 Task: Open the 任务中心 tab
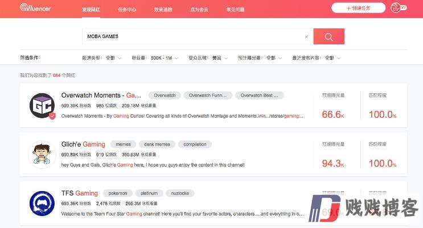(127, 10)
